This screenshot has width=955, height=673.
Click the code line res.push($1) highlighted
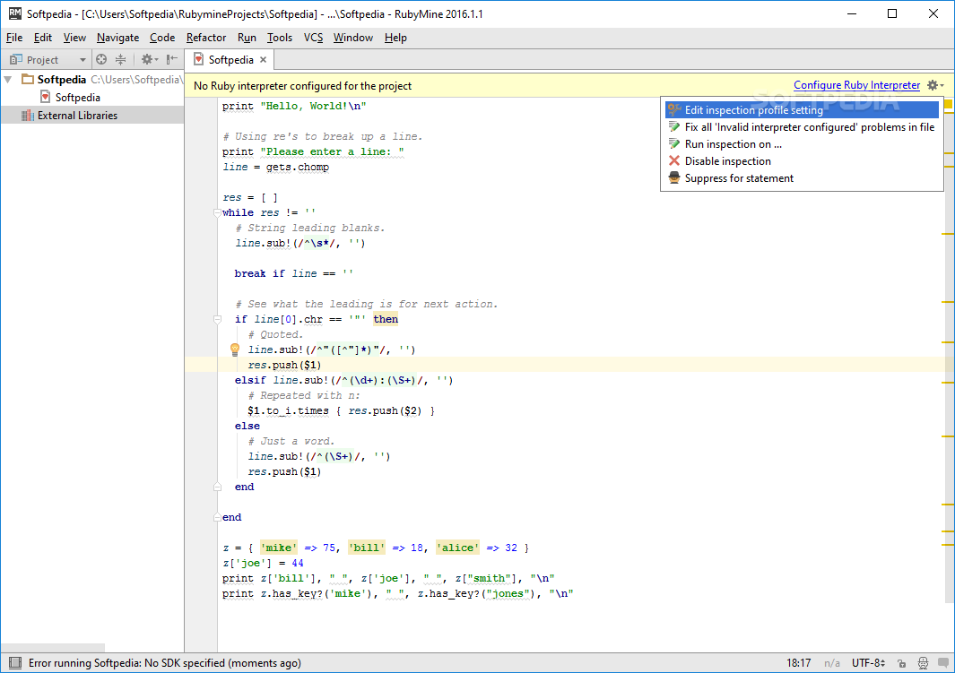tap(284, 365)
